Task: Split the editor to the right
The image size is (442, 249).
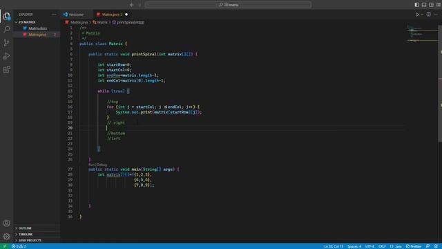Action: (x=428, y=15)
